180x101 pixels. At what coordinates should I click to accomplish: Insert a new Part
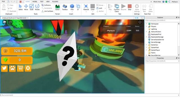(72, 7)
